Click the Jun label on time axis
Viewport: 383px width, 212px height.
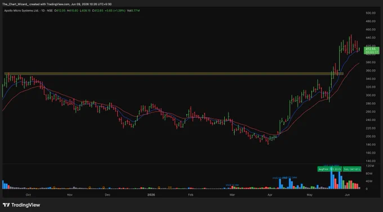pos(347,195)
